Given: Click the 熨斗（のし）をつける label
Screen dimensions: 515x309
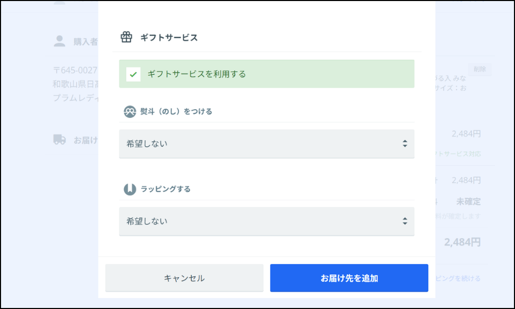Looking at the screenshot, I should point(176,112).
